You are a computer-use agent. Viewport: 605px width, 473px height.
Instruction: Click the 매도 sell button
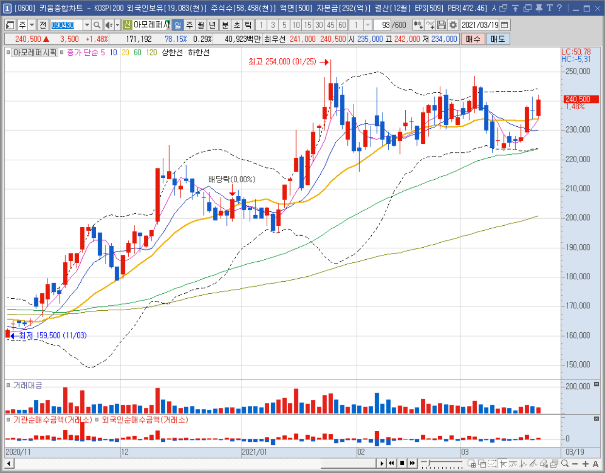point(498,39)
